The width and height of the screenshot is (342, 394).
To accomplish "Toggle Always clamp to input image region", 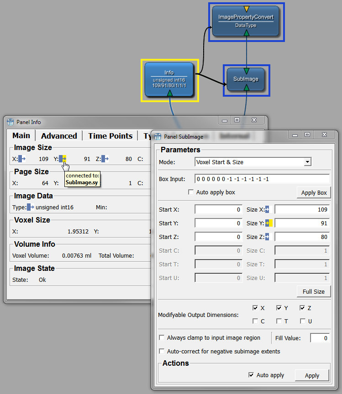I will click(x=162, y=338).
